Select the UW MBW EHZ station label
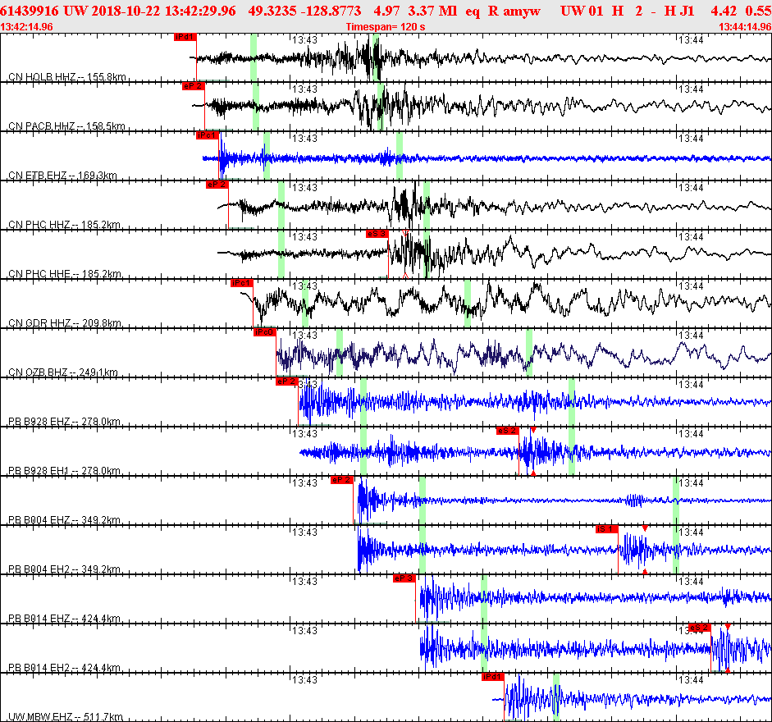The image size is (772, 722). click(x=66, y=717)
